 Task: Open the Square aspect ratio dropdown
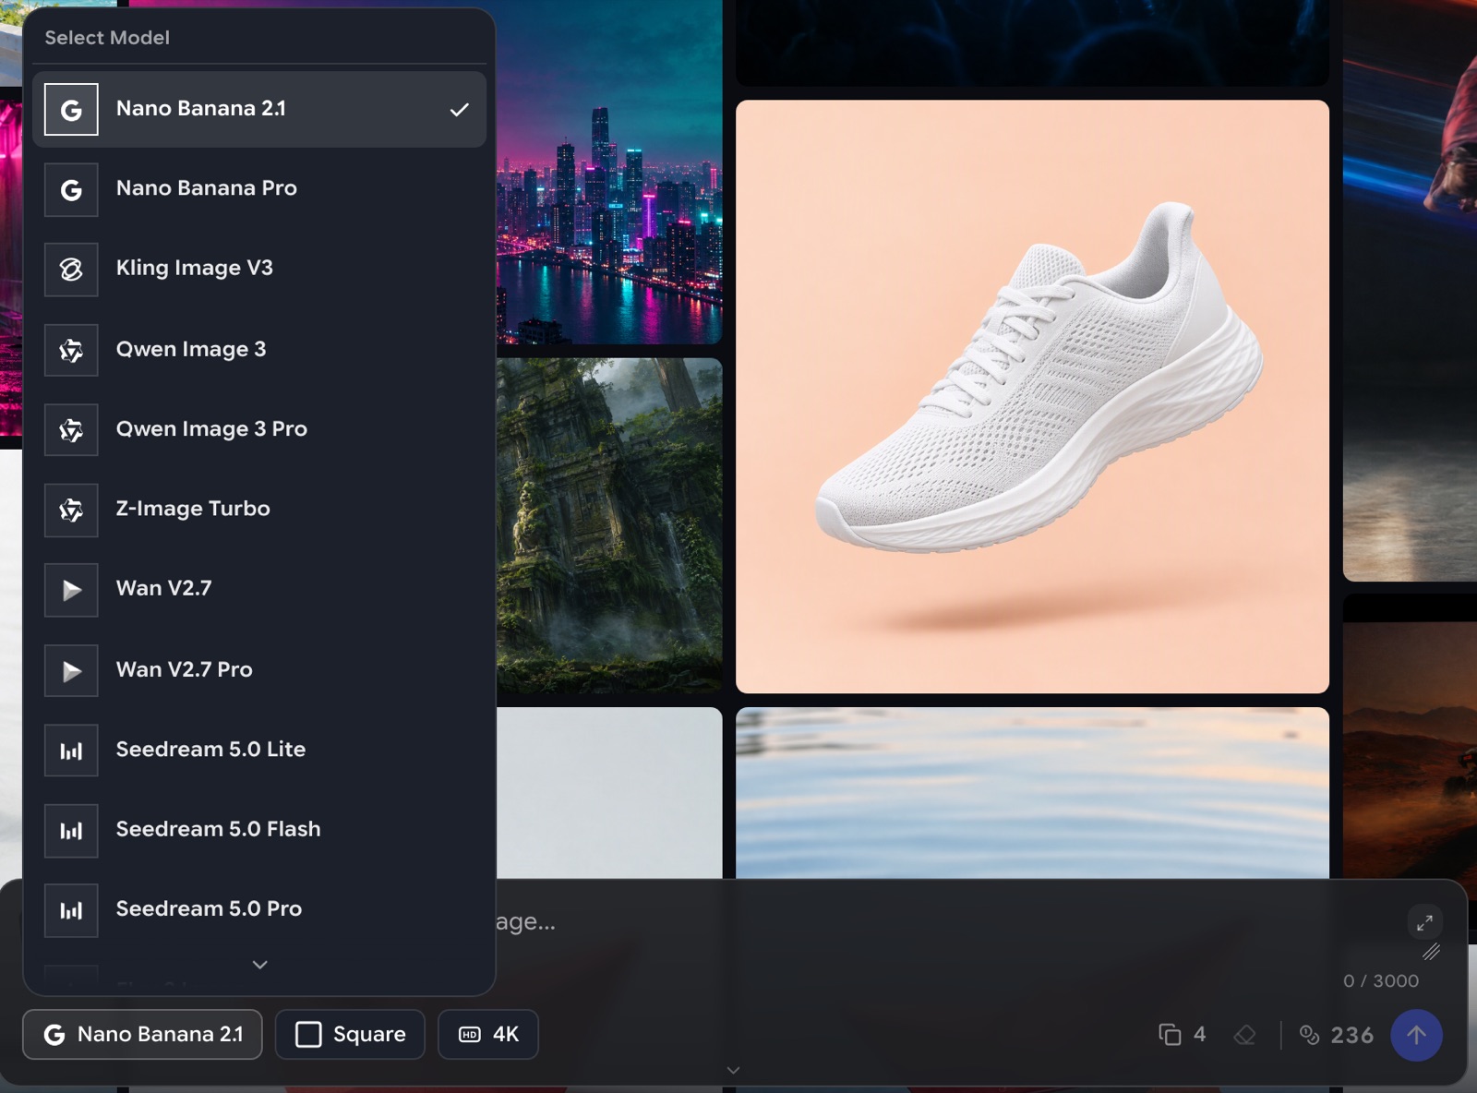tap(350, 1034)
